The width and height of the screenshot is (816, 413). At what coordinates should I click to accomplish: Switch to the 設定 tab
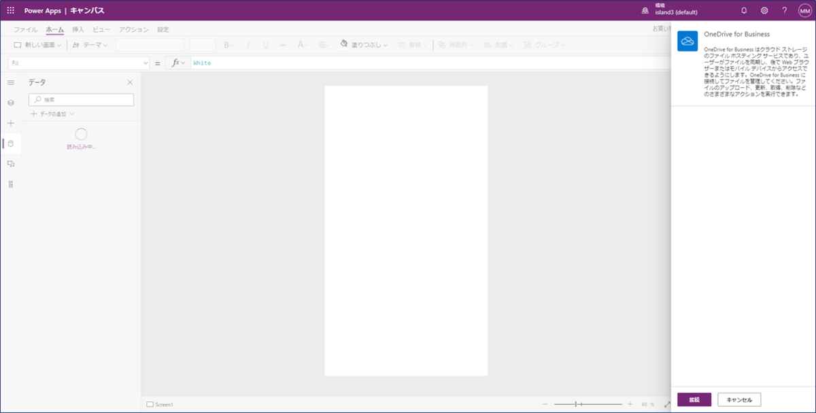pos(163,29)
